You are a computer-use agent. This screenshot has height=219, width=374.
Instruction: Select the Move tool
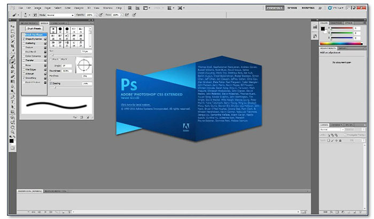[x=12, y=27]
